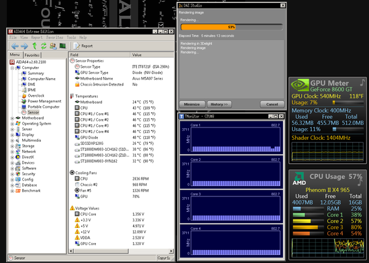Expand the Motherboard tree node
This screenshot has width=369, height=263.
tap(12, 118)
